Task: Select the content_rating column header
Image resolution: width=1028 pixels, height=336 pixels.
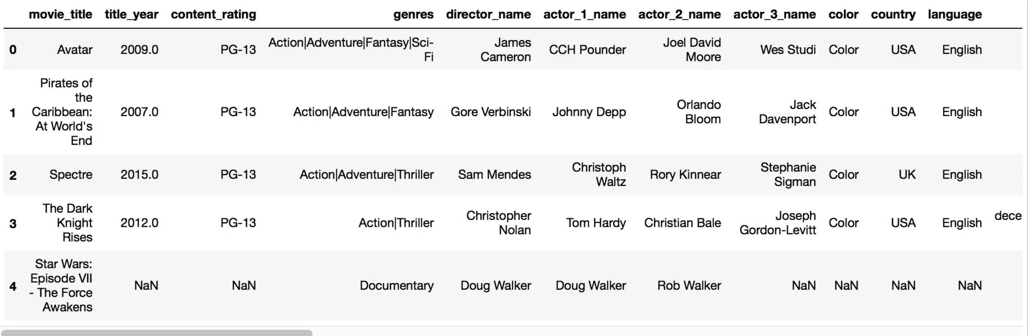Action: click(213, 14)
